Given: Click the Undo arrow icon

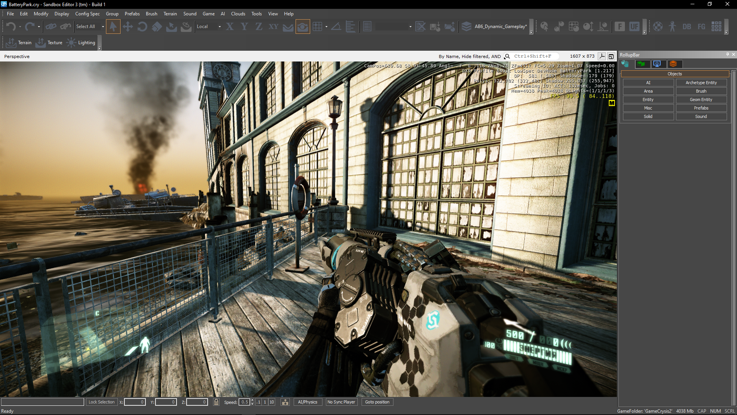Looking at the screenshot, I should [11, 27].
